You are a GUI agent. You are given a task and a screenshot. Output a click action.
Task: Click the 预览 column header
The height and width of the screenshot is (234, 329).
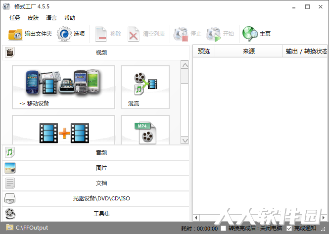[204, 51]
